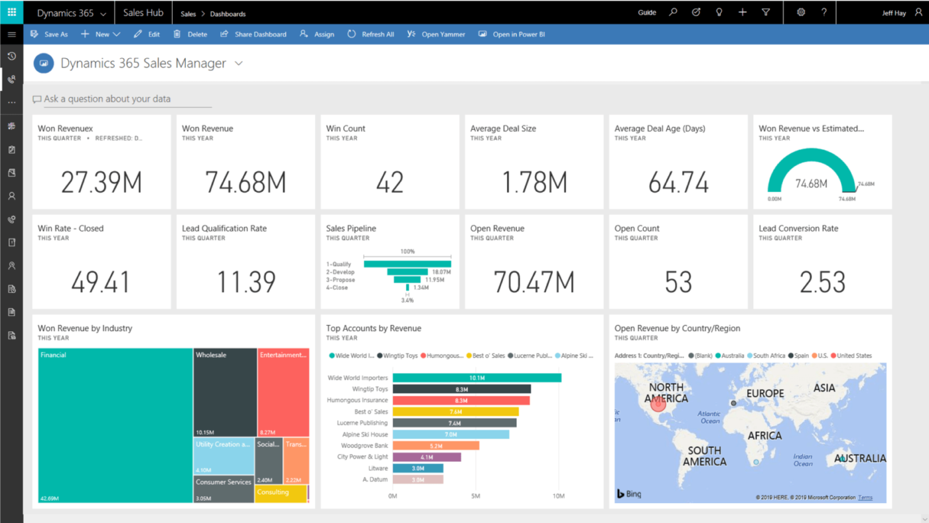Click United States legend entry on map
929x523 pixels.
(851, 356)
